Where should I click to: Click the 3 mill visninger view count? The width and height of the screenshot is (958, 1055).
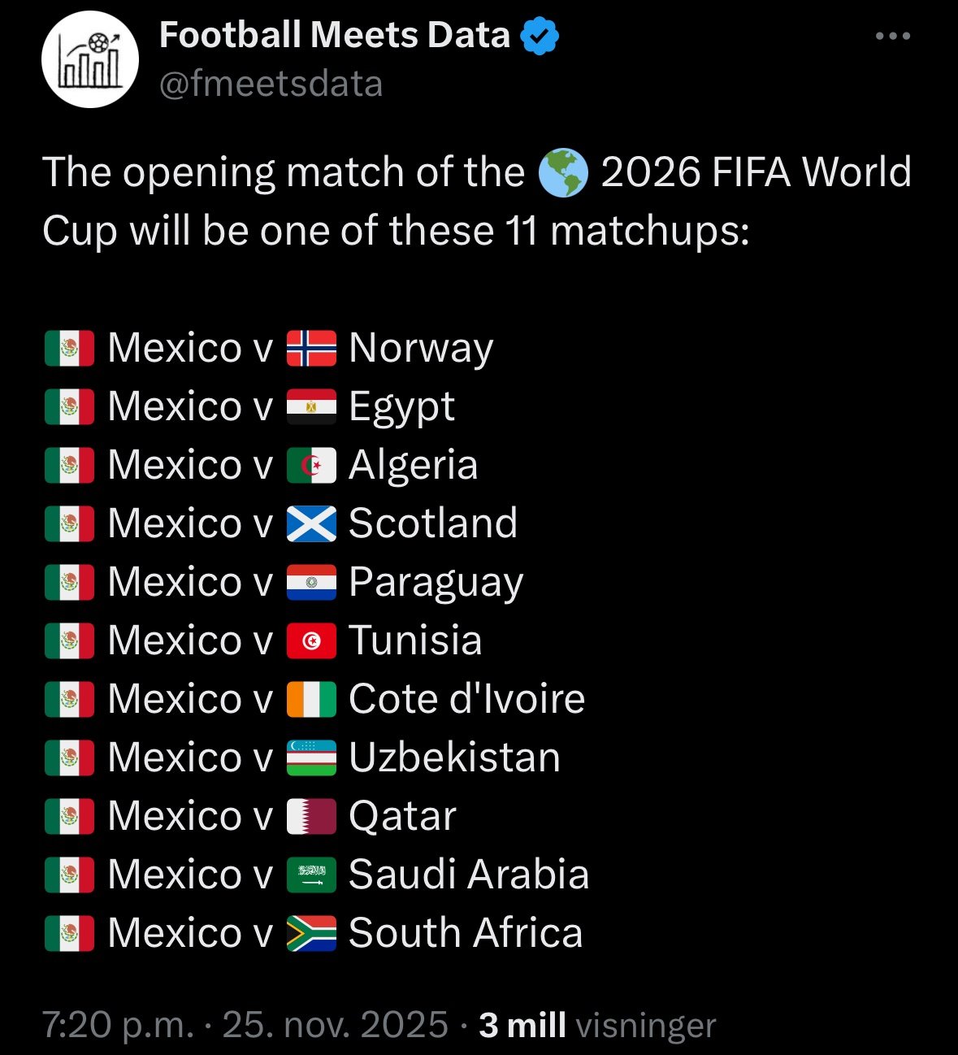pyautogui.click(x=597, y=1025)
